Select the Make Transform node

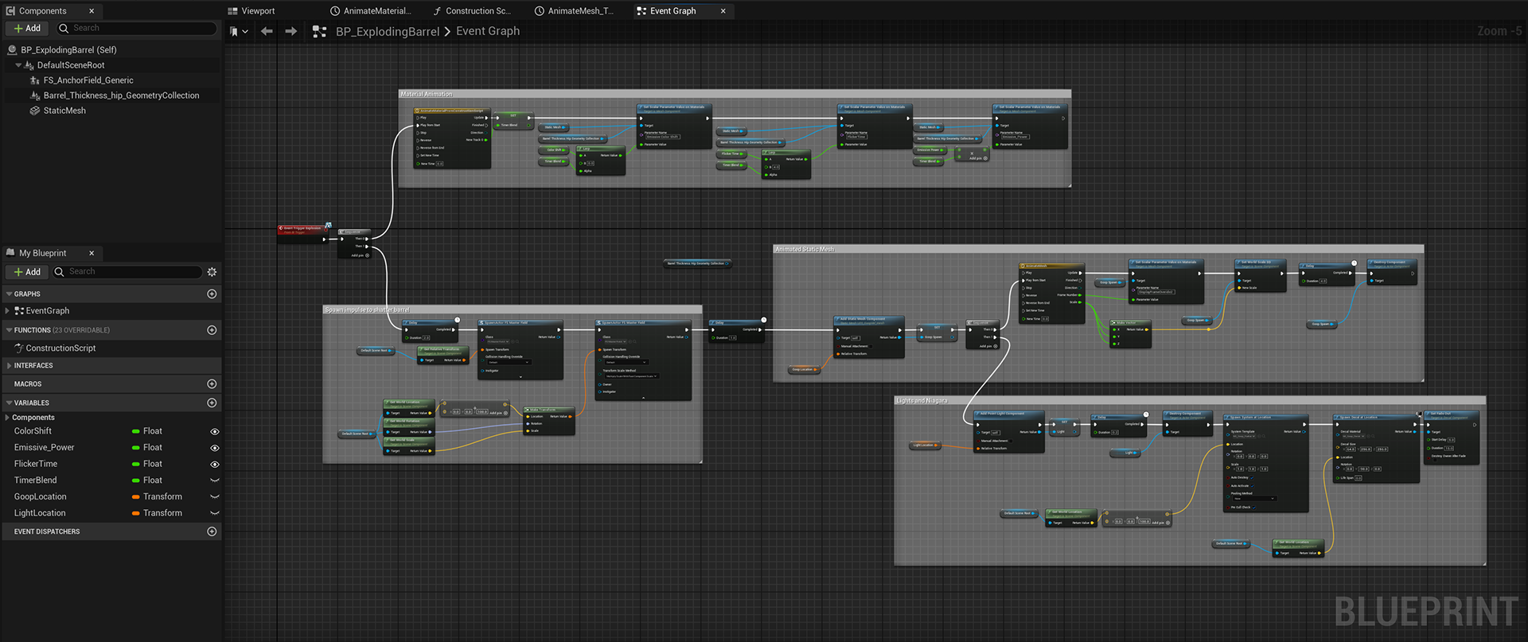click(x=548, y=421)
